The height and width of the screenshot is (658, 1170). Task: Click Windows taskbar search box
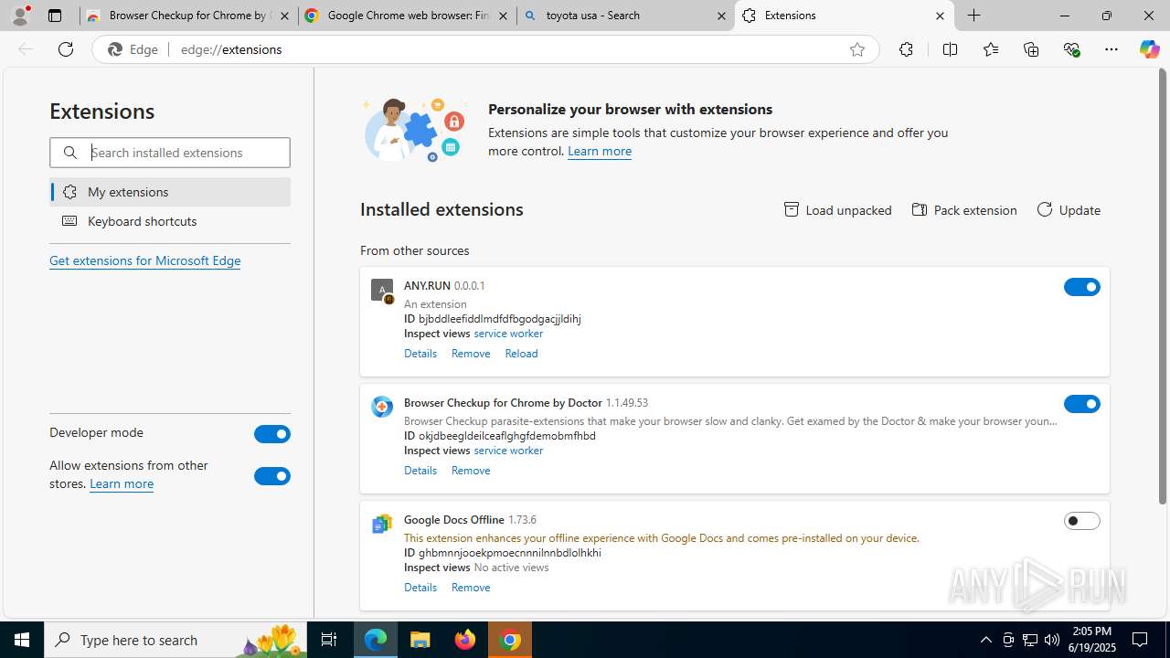(175, 640)
